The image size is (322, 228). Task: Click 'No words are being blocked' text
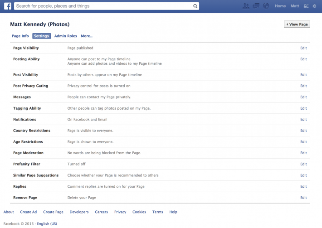104,153
